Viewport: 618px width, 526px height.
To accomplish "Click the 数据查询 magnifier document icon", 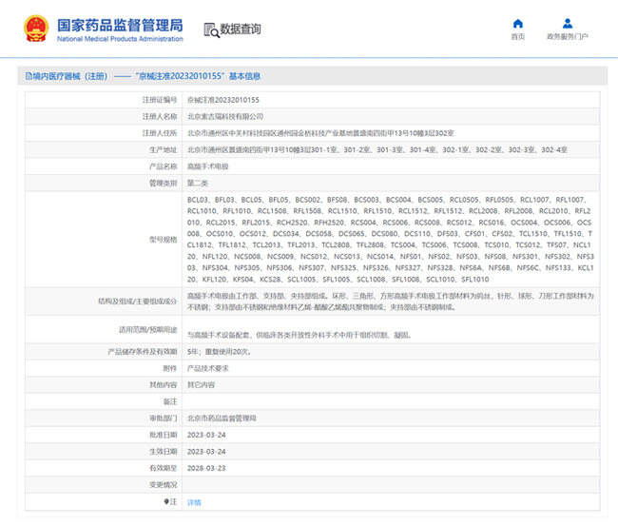I will (x=210, y=29).
